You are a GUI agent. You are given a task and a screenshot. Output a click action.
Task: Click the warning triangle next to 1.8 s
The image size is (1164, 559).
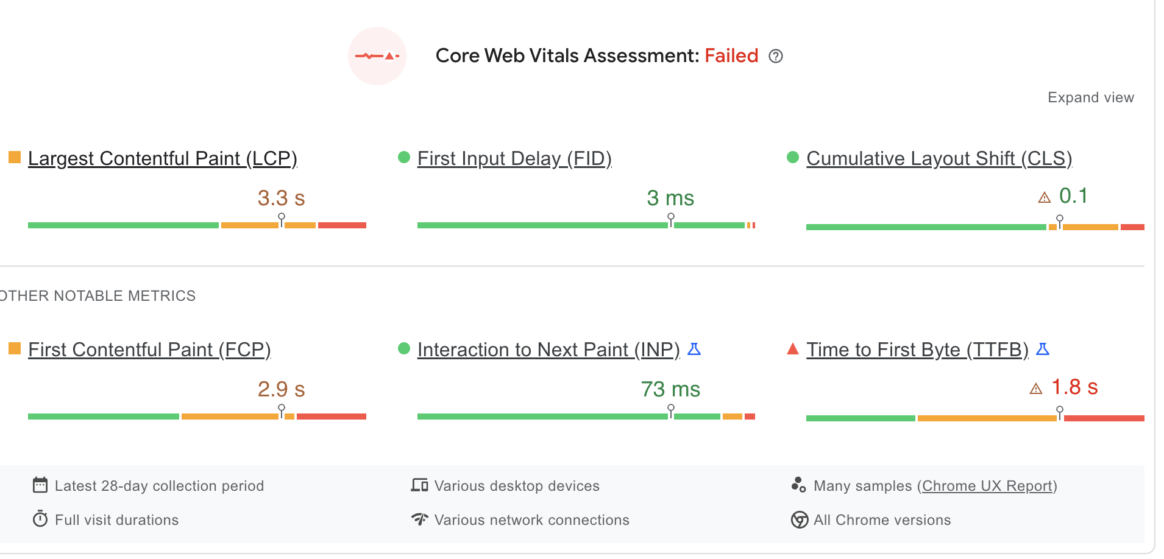(1035, 388)
